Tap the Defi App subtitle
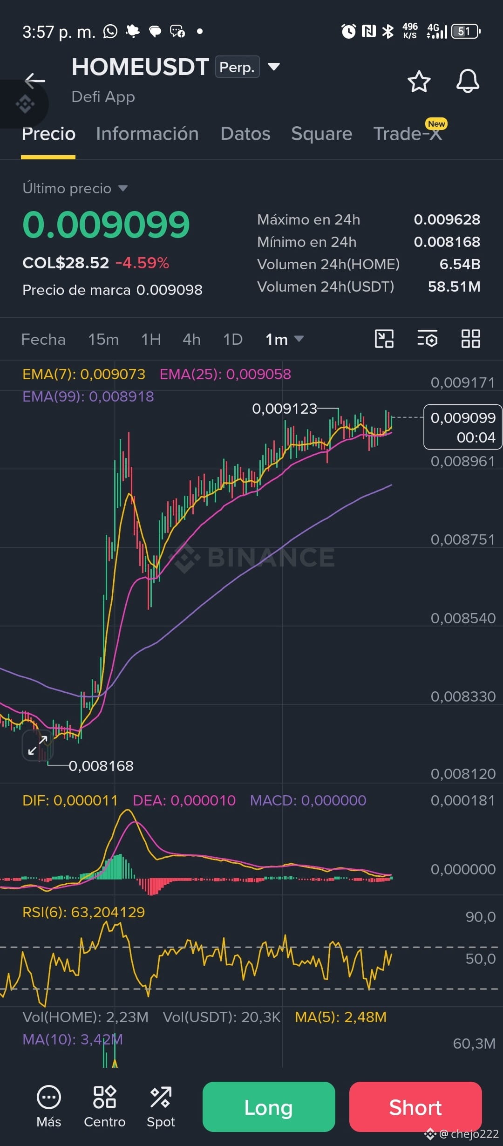503x1146 pixels. (x=103, y=97)
